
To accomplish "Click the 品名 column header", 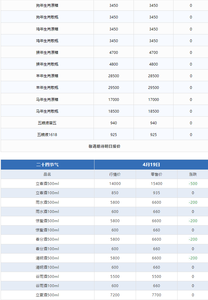I will (x=47, y=174).
